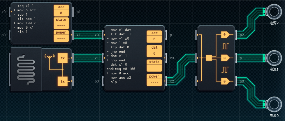Select the tx box on the radio module
The height and width of the screenshot is (121, 285).
point(62,81)
